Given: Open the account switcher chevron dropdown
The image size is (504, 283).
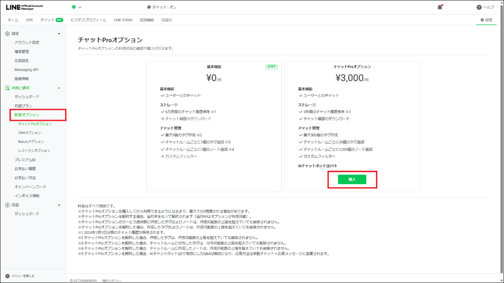Looking at the screenshot, I should pos(80,7).
